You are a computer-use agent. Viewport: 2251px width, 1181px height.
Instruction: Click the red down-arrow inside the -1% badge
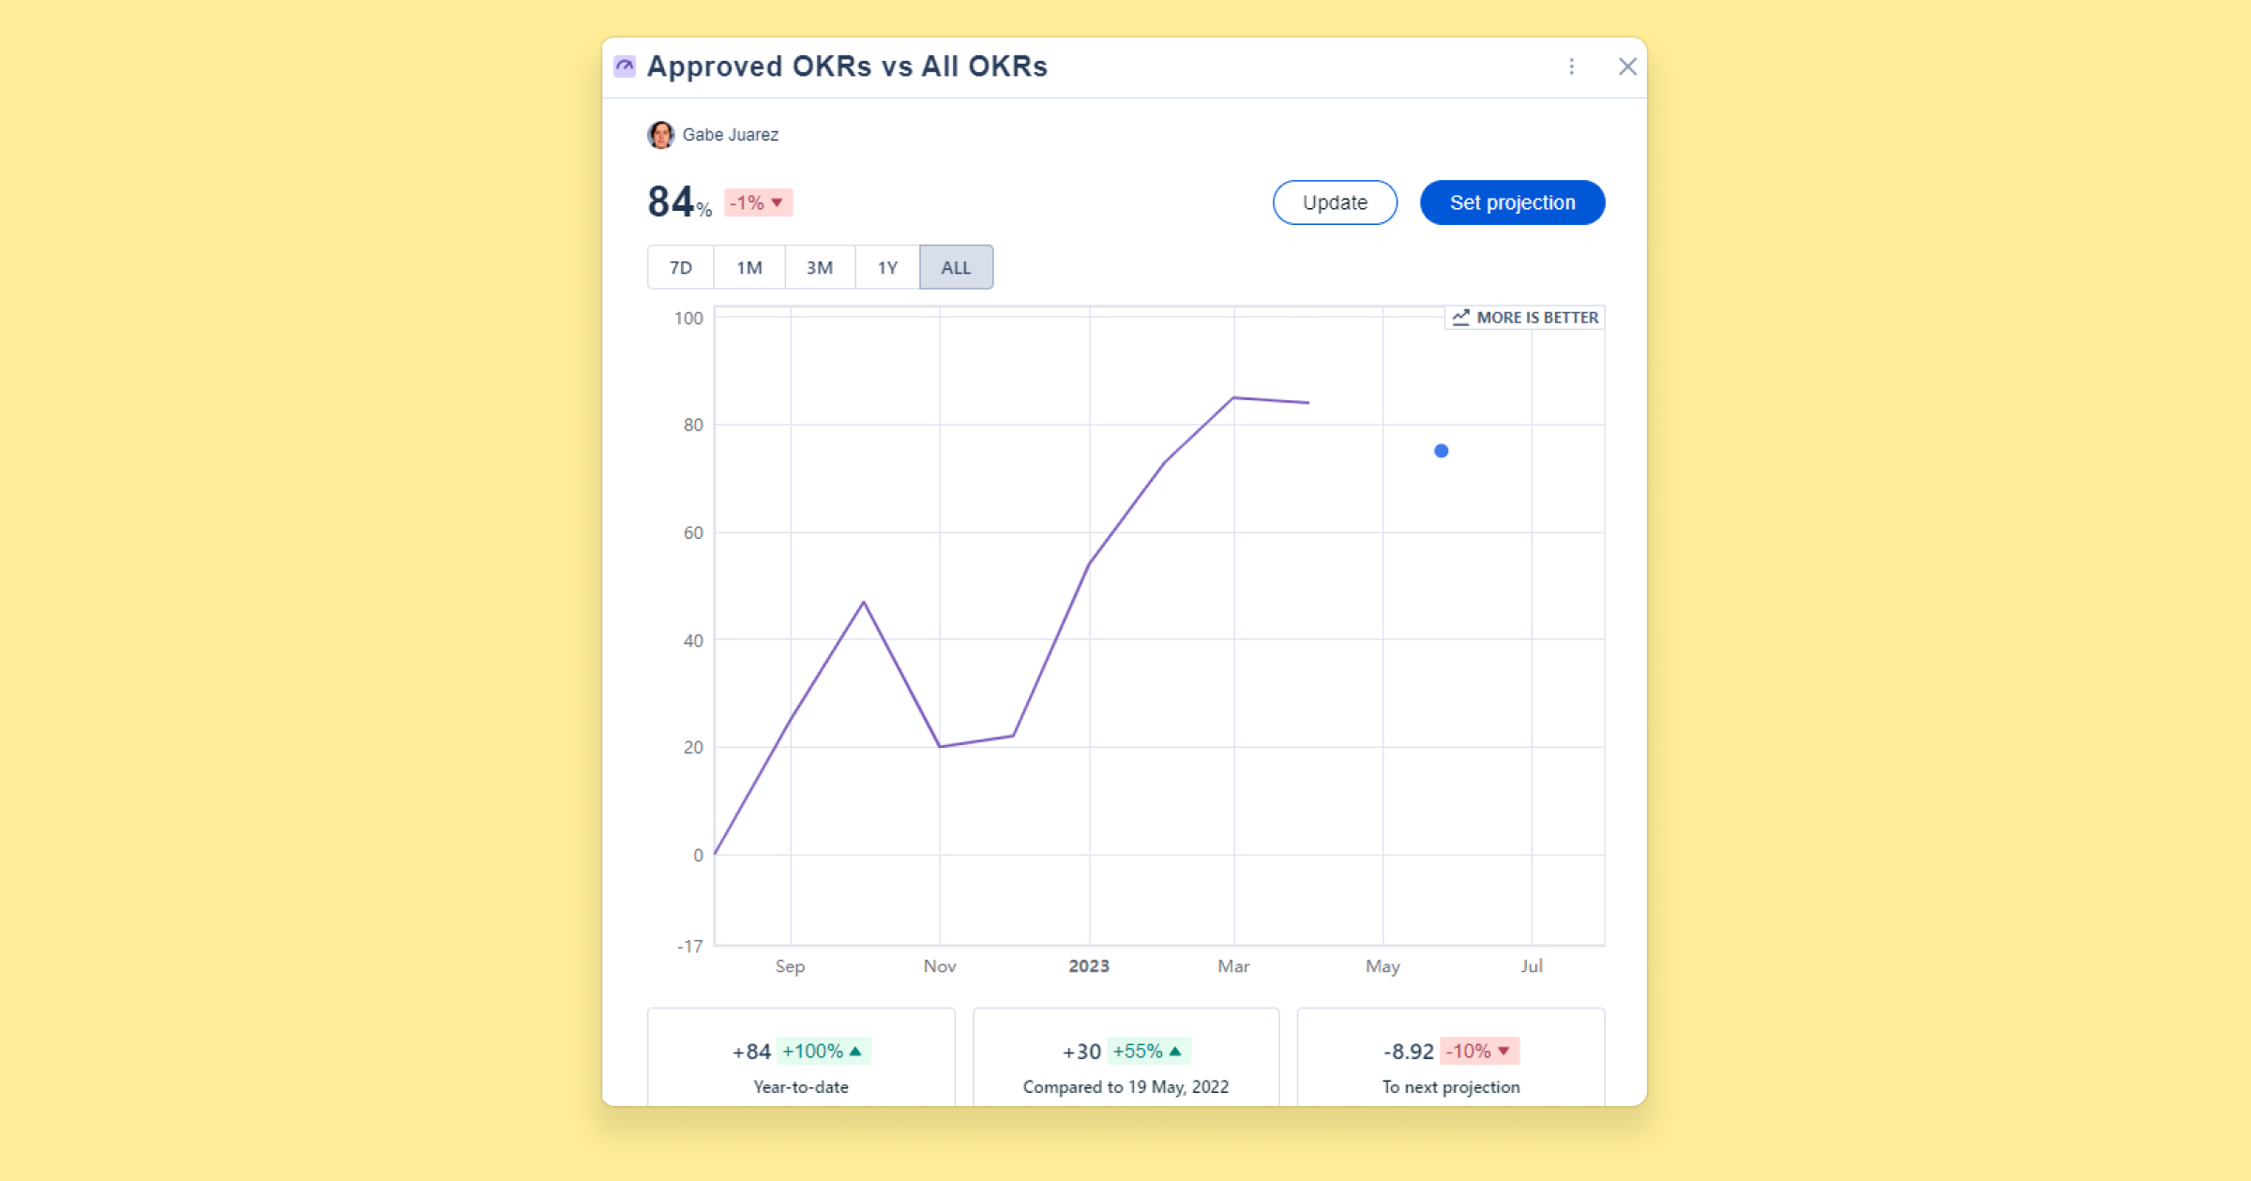pos(778,202)
